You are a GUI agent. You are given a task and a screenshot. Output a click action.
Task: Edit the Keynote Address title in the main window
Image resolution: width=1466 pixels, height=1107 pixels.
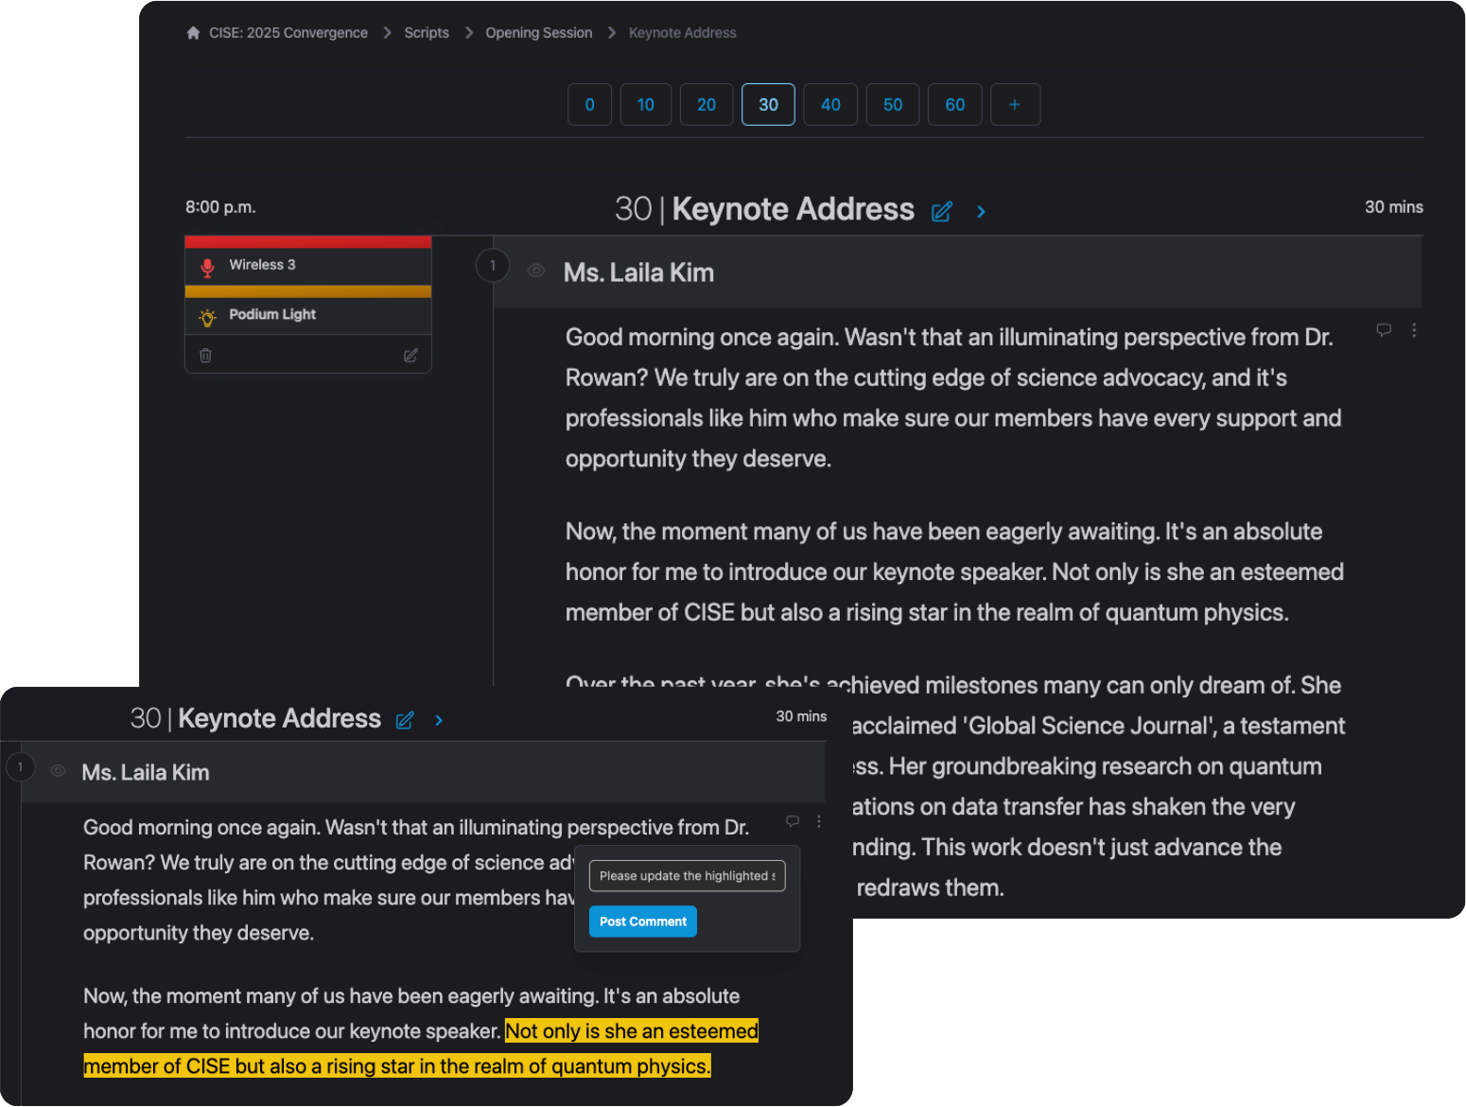[942, 212]
